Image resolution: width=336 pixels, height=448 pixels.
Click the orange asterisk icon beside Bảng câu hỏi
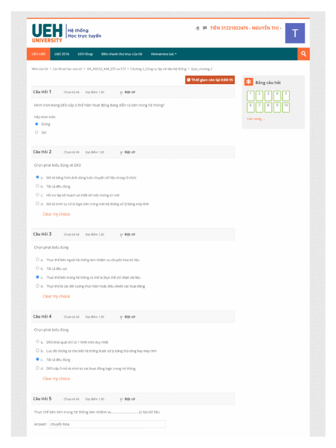point(248,82)
